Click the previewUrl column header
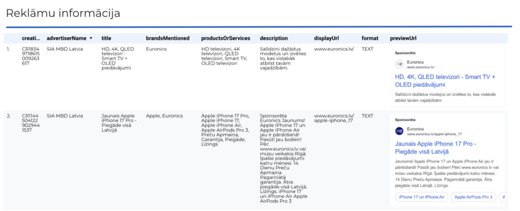 [403, 38]
